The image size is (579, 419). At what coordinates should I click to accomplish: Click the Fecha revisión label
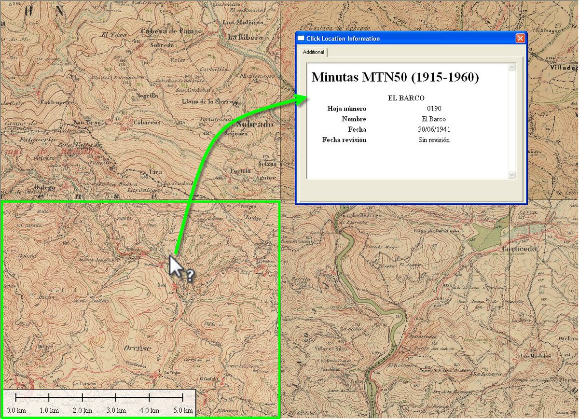click(345, 140)
